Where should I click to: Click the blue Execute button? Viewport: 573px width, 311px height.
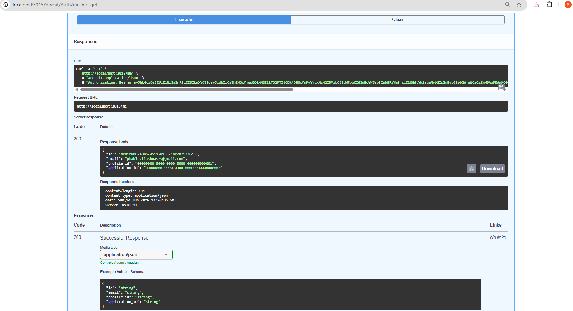coord(184,20)
